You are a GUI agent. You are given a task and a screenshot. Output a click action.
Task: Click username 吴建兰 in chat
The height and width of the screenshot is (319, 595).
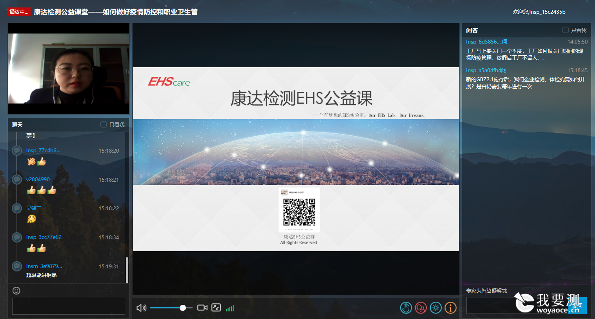pyautogui.click(x=34, y=208)
